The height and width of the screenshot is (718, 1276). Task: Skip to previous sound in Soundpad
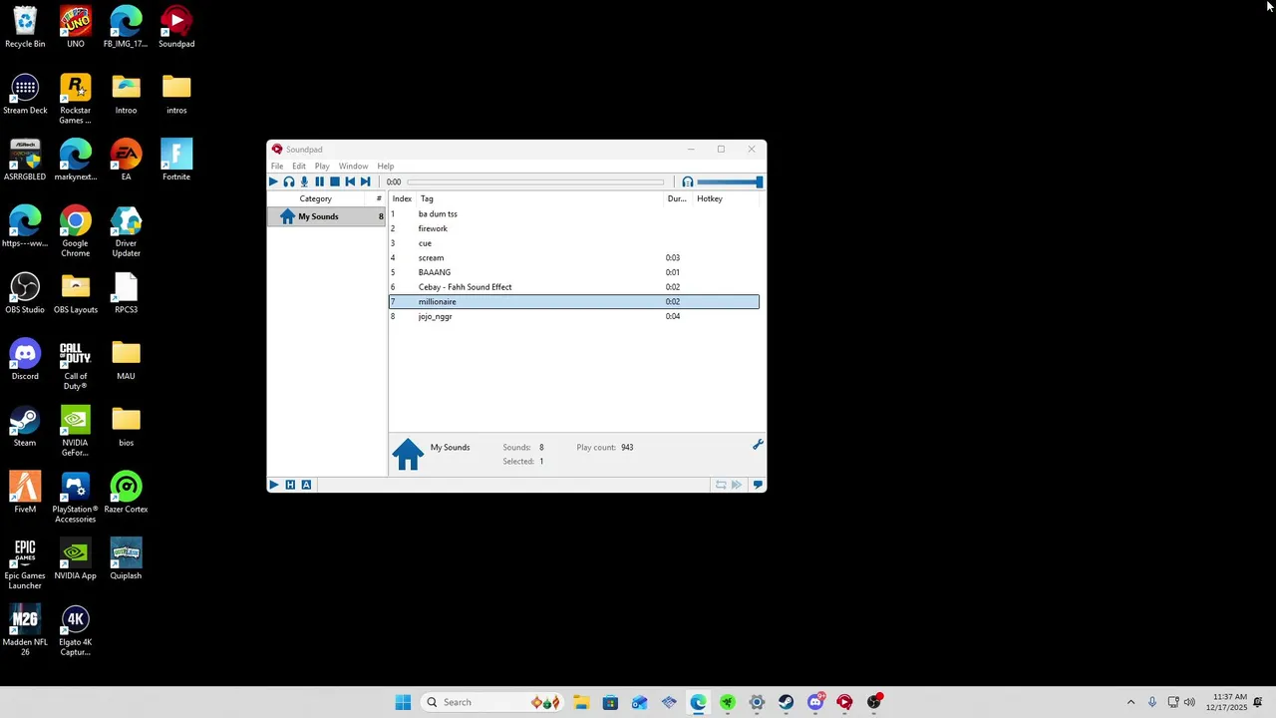click(x=350, y=181)
